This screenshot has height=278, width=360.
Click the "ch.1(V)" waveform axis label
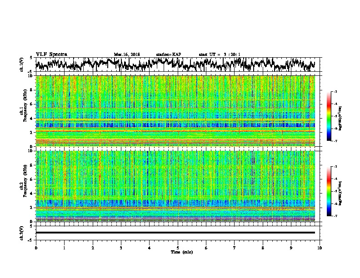(22, 65)
